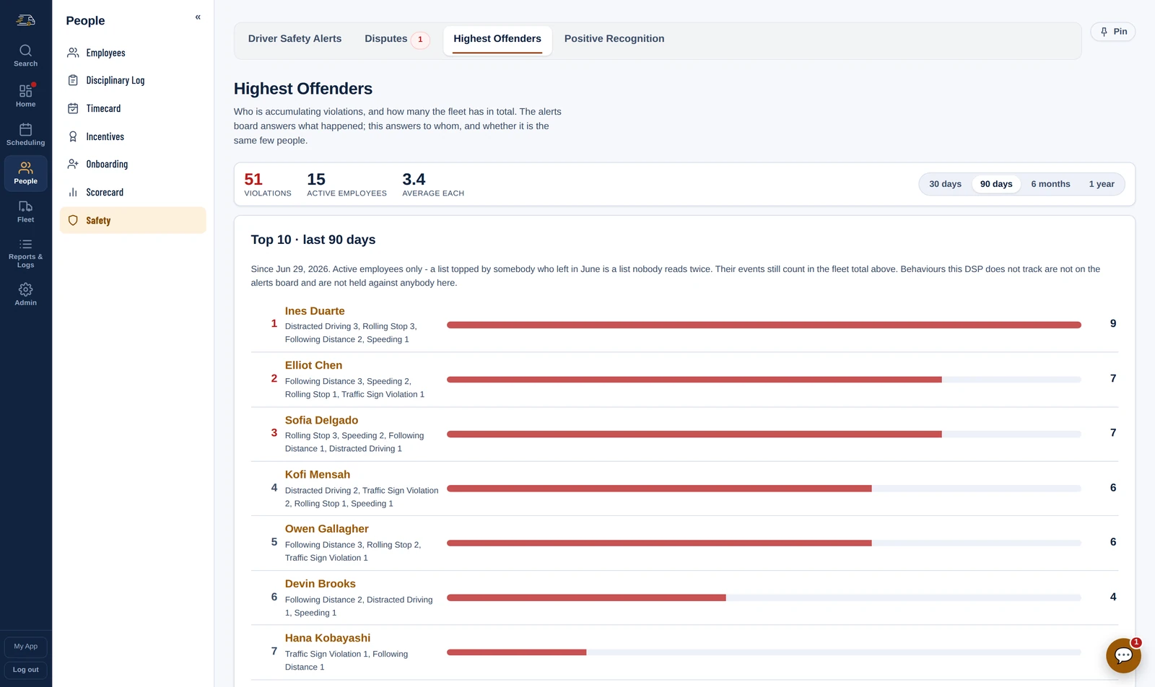Screen dimensions: 1155x687
Task: Open the My App button
Action: click(26, 647)
